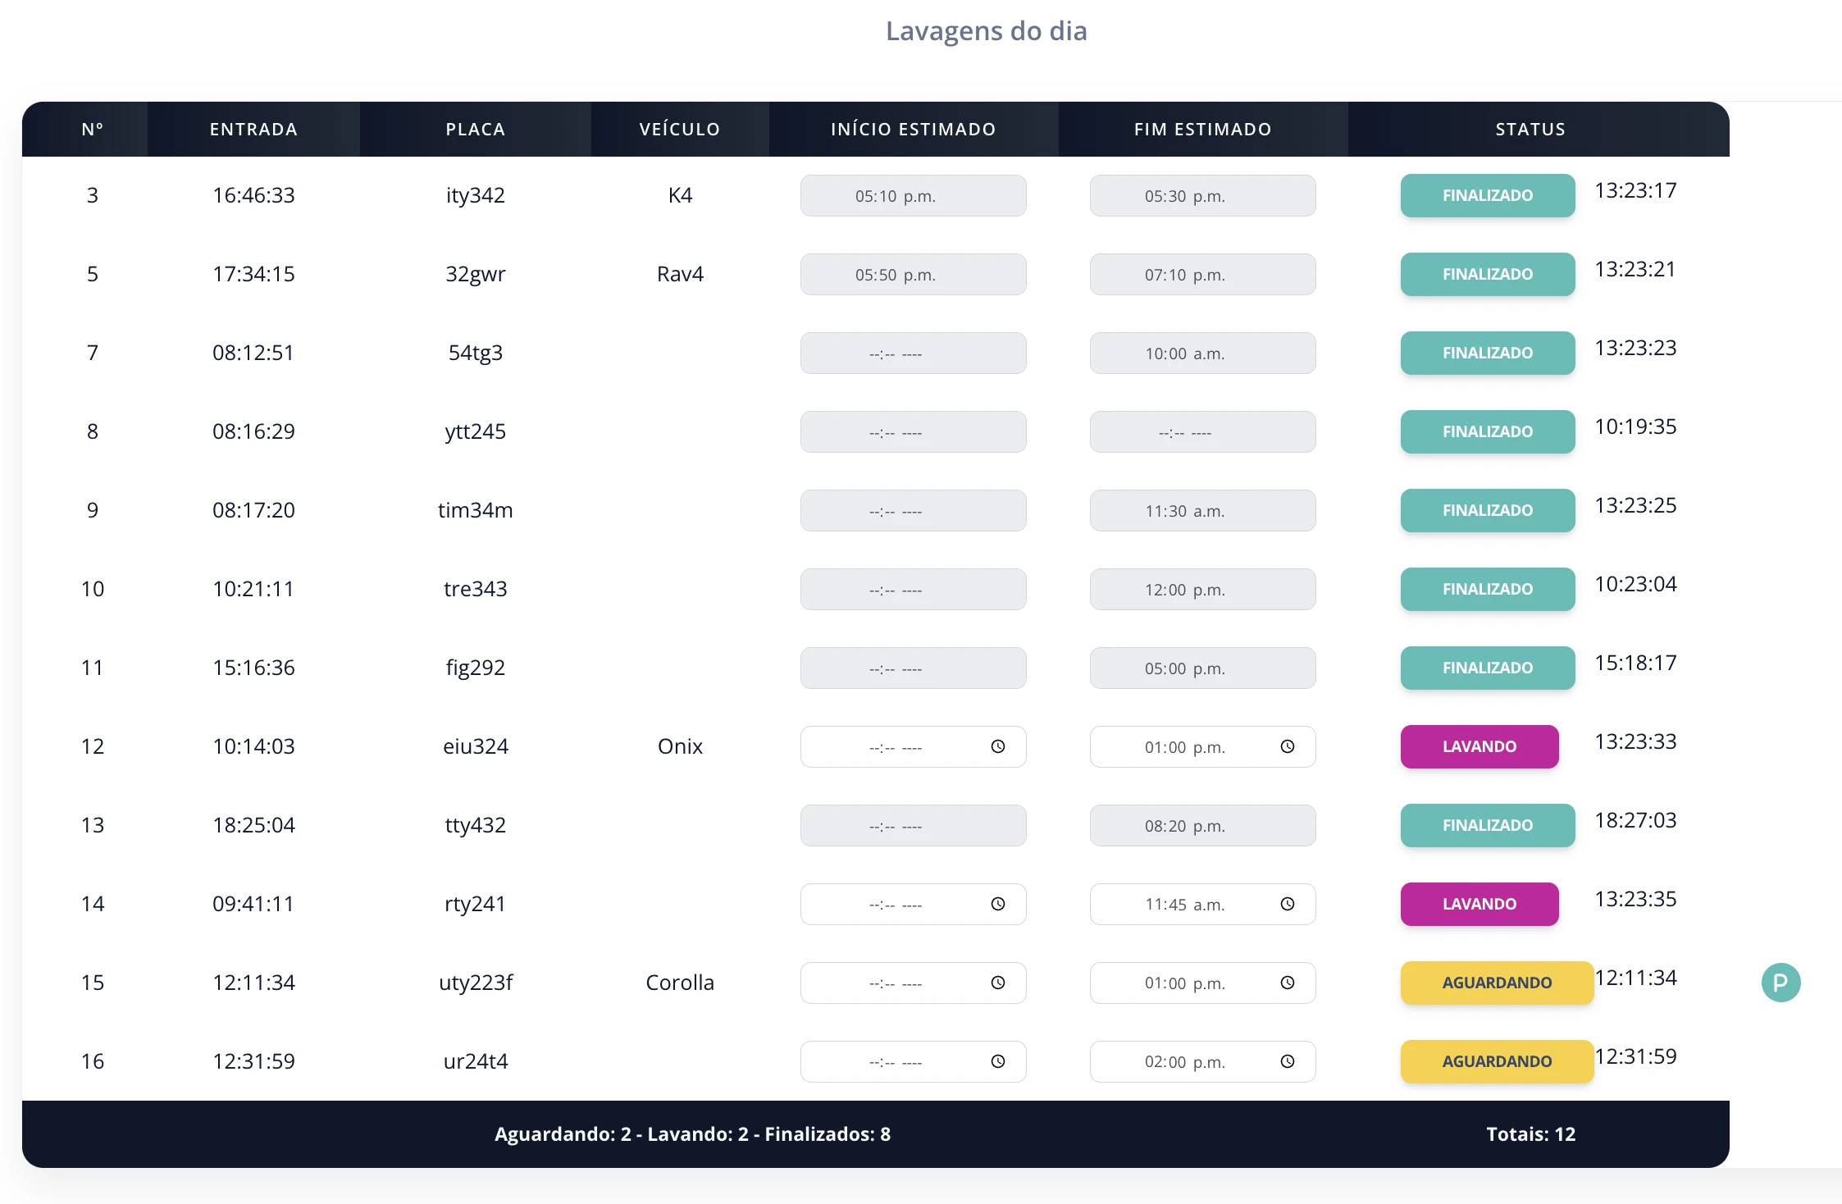Click the green P circle icon
Viewport: 1842px width, 1204px height.
pyautogui.click(x=1780, y=983)
